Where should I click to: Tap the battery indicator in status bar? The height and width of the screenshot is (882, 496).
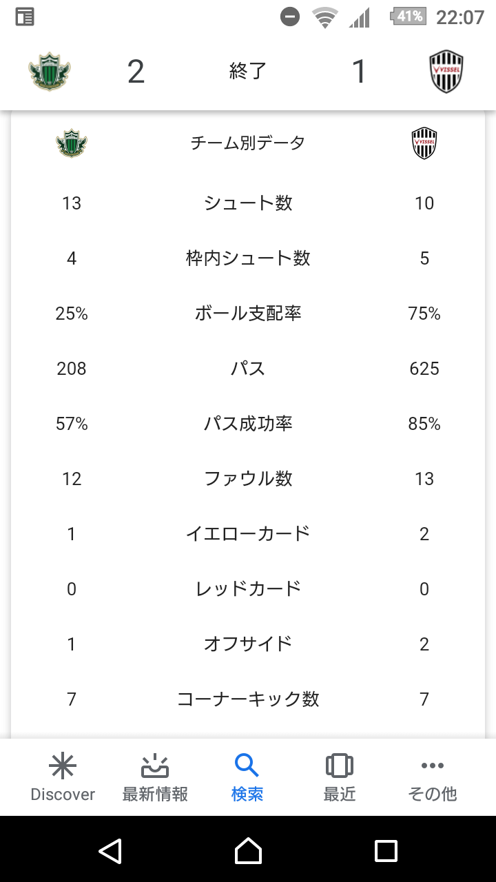click(409, 17)
